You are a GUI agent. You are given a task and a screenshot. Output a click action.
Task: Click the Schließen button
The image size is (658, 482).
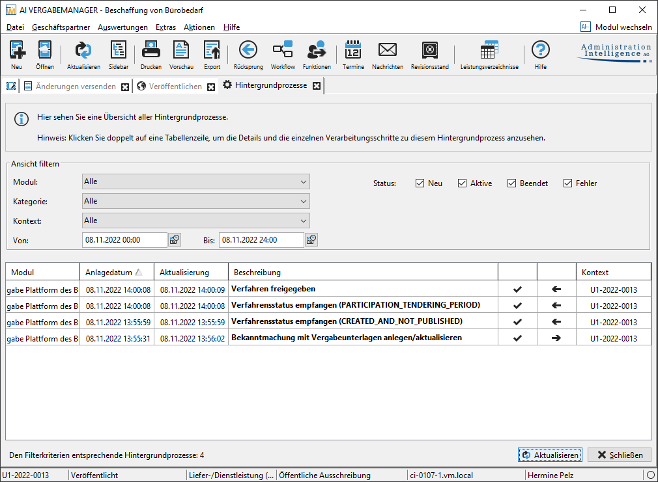click(620, 455)
